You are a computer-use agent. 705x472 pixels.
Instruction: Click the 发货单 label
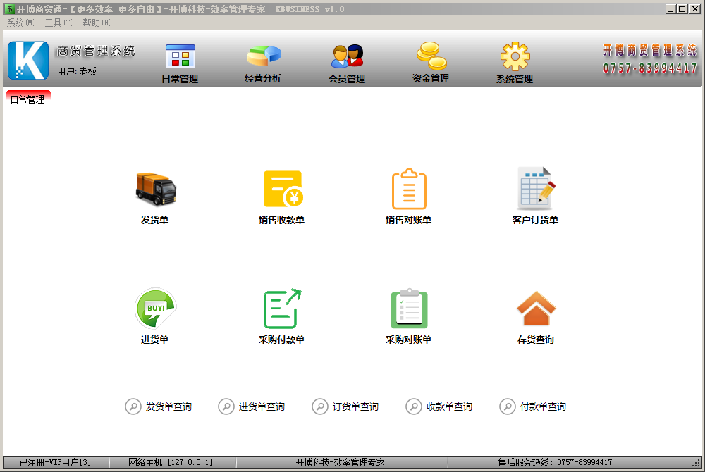point(154,220)
